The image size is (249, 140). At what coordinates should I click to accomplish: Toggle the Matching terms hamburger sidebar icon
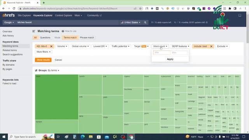(x=34, y=31)
